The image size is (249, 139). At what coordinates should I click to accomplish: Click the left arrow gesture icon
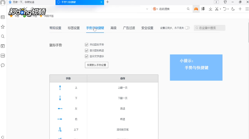coord(60,109)
